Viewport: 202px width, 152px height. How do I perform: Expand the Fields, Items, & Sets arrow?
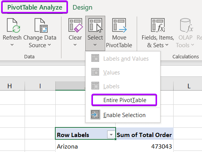click(167, 45)
